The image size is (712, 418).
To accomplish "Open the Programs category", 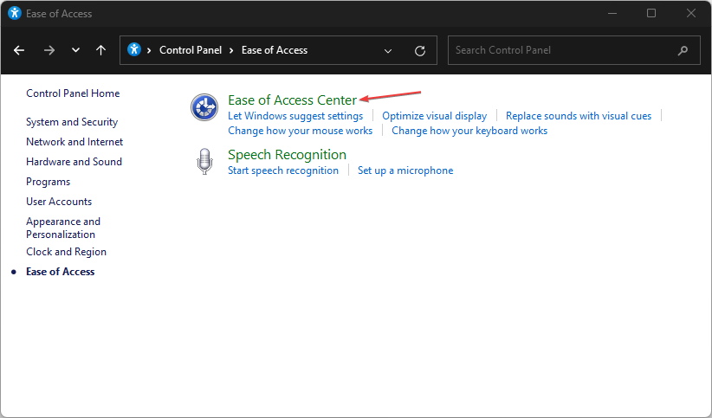I will coord(49,182).
